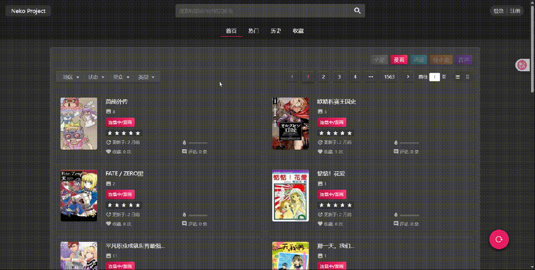Click image count icon for 英熊外传

[108, 111]
